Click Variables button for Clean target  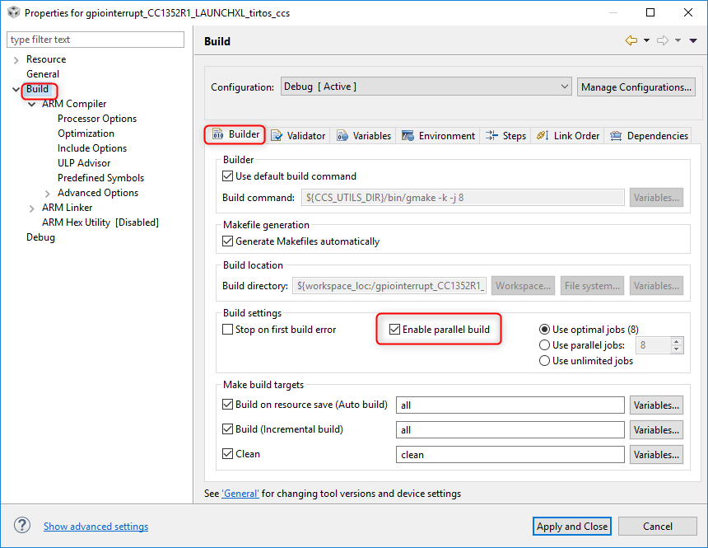coord(656,454)
